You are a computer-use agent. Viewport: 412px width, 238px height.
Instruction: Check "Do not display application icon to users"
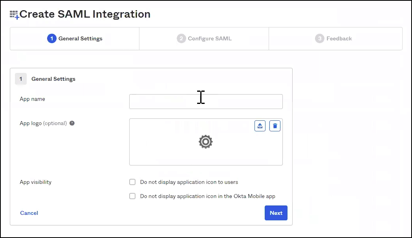click(132, 182)
